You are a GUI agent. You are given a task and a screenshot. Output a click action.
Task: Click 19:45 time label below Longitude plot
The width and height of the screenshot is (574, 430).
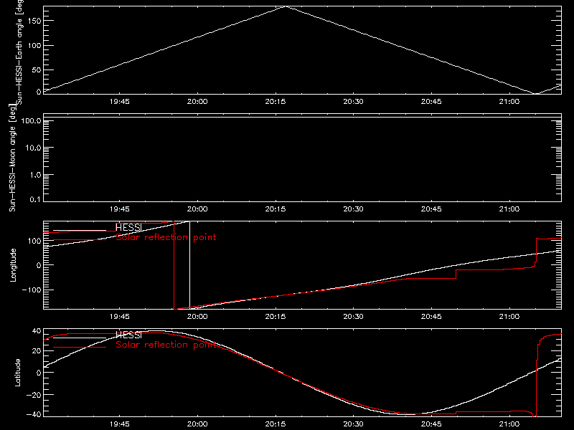point(119,317)
